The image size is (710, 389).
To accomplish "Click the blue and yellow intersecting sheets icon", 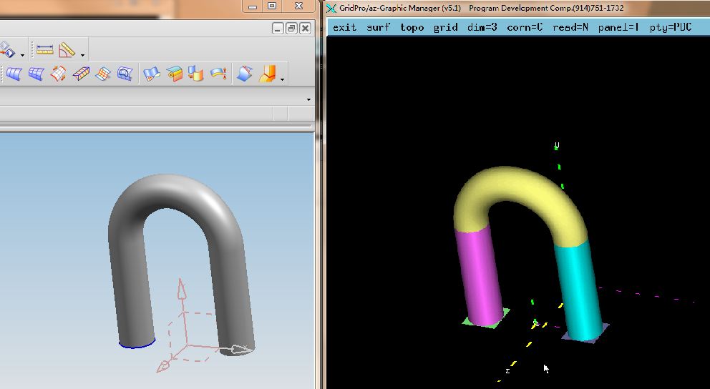I will coord(195,74).
